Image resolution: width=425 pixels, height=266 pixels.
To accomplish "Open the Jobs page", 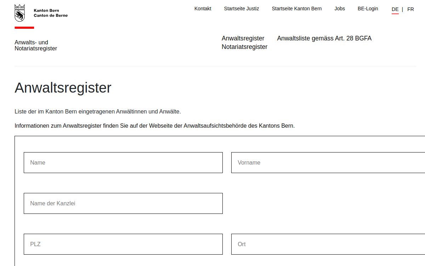I will 340,9.
